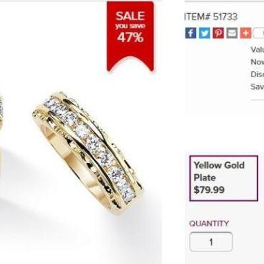Click the ITEM# 51733 label
Screen dimensions: 264x264
(x=211, y=16)
